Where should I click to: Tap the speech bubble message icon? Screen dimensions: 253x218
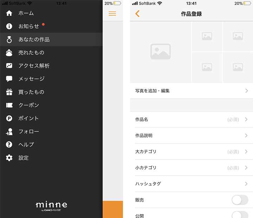(9, 79)
